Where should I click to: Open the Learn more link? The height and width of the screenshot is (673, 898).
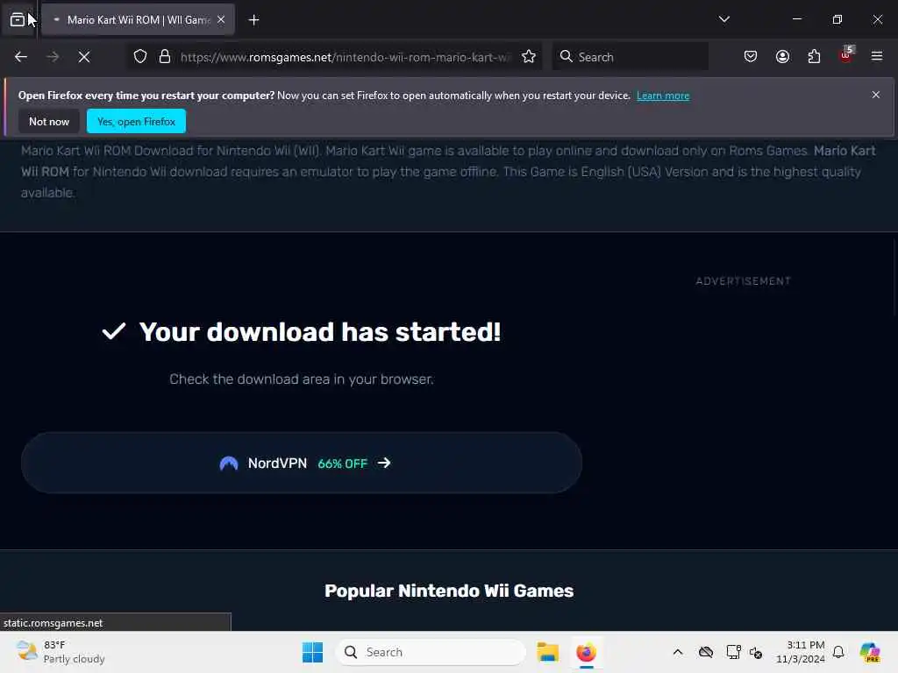point(663,96)
